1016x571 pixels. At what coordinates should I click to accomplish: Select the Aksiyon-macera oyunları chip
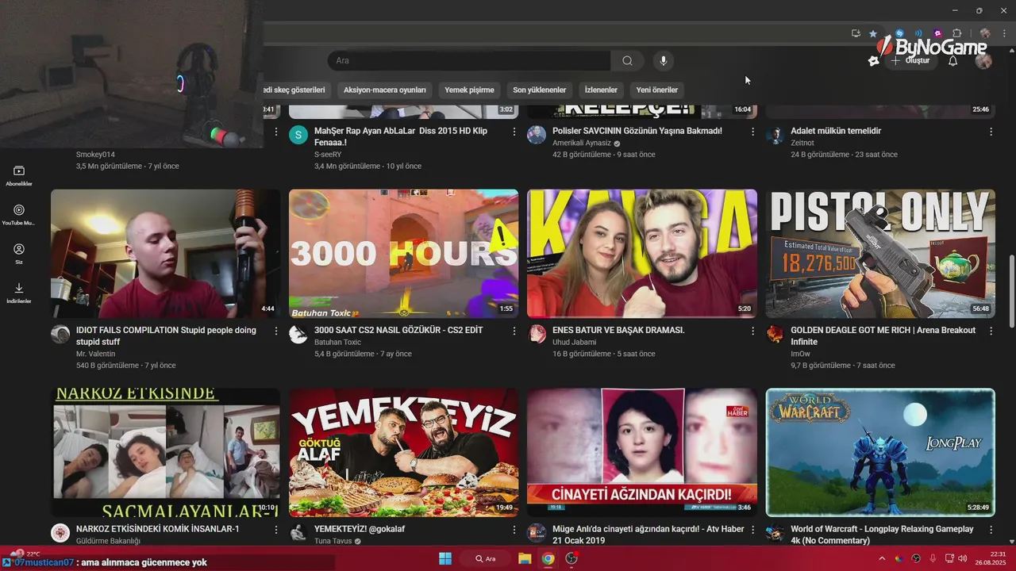[385, 90]
